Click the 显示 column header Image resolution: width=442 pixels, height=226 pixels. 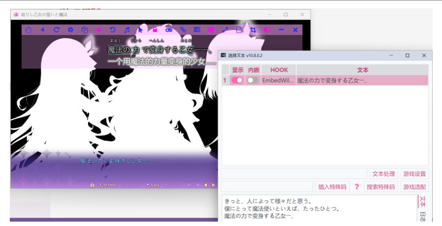(237, 70)
